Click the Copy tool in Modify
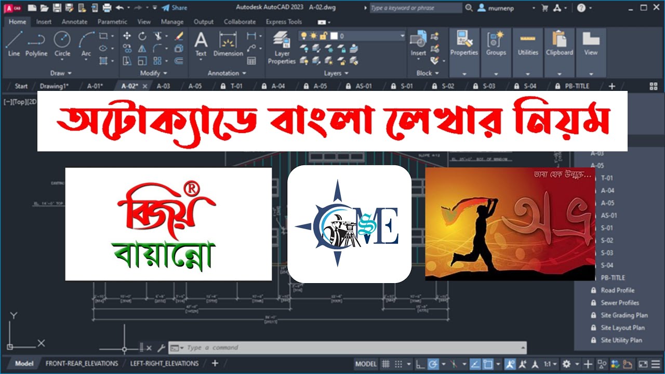 [127, 48]
